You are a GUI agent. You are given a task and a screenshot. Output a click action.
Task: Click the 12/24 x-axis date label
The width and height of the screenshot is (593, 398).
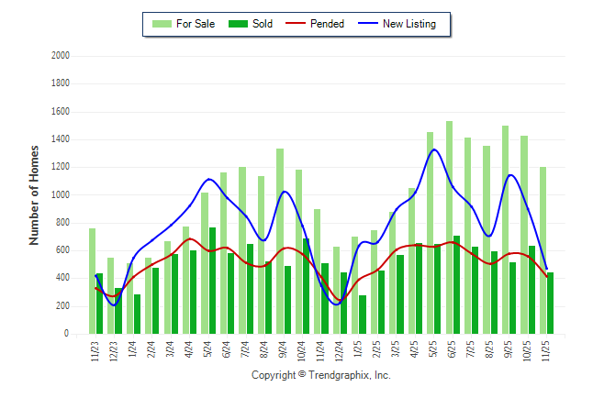[340, 353]
